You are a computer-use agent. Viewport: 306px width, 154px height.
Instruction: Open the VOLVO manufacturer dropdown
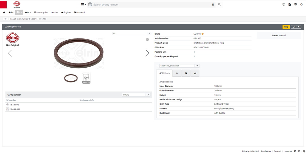click(136, 95)
